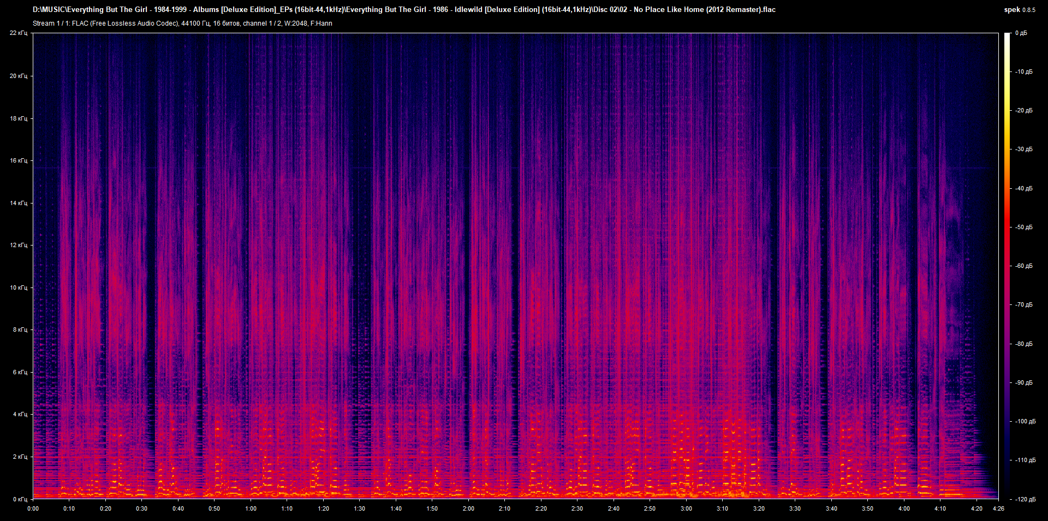Click the 0:10 time axis label

[x=69, y=508]
